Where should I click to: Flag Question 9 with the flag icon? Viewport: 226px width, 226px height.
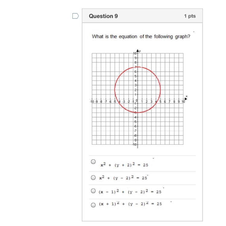[76, 16]
